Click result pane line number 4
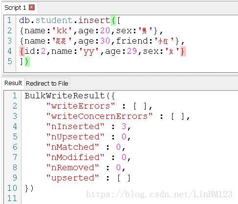Screen dimensions: 238x204 tap(15, 127)
